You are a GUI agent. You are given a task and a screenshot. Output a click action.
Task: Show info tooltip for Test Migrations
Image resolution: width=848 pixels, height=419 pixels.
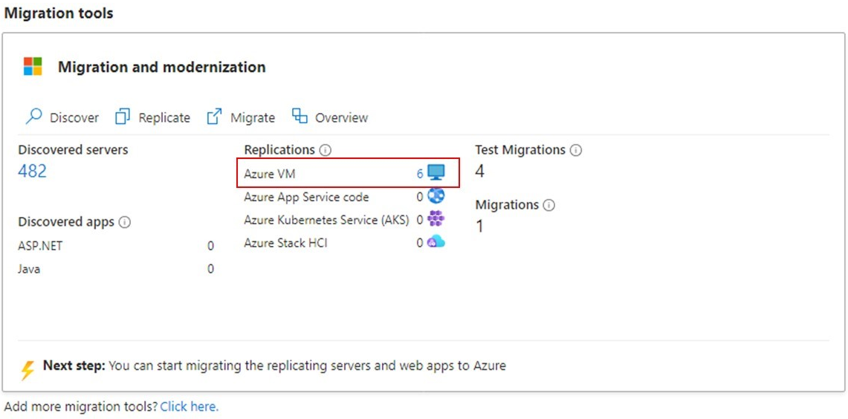pos(575,150)
